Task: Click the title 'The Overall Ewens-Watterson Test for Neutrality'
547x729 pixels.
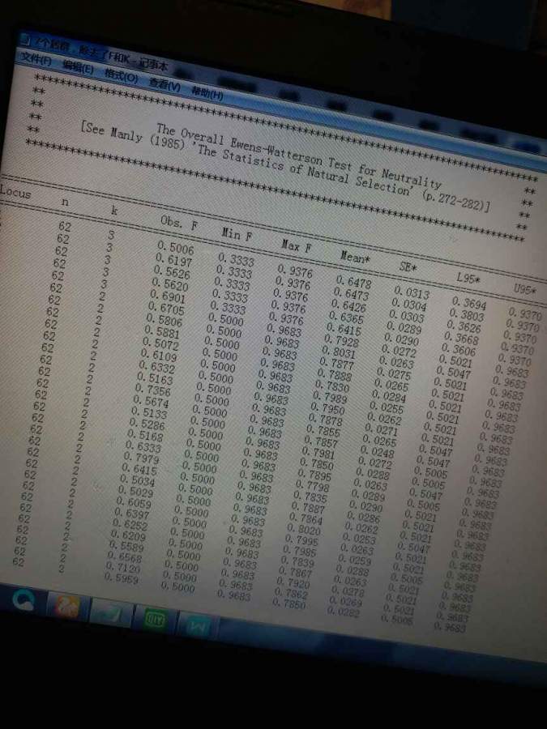Action: point(299,156)
